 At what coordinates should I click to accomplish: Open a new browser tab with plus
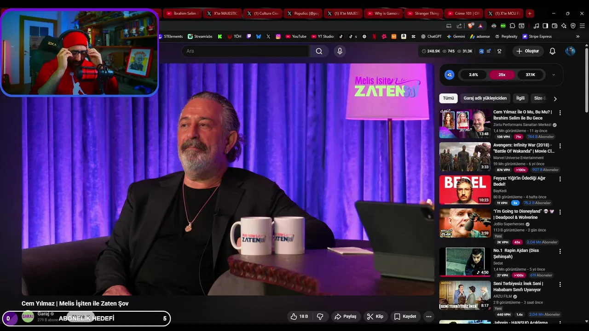pyautogui.click(x=530, y=13)
